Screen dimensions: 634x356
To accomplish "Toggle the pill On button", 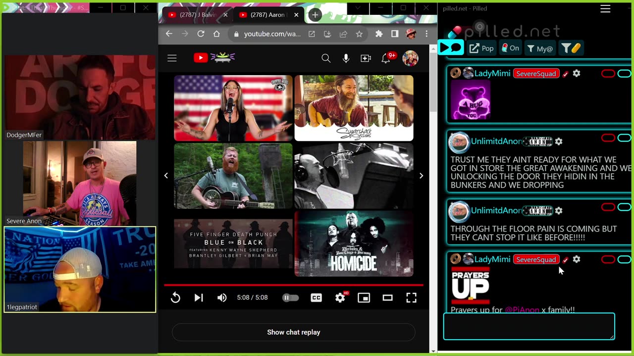I will tap(510, 48).
